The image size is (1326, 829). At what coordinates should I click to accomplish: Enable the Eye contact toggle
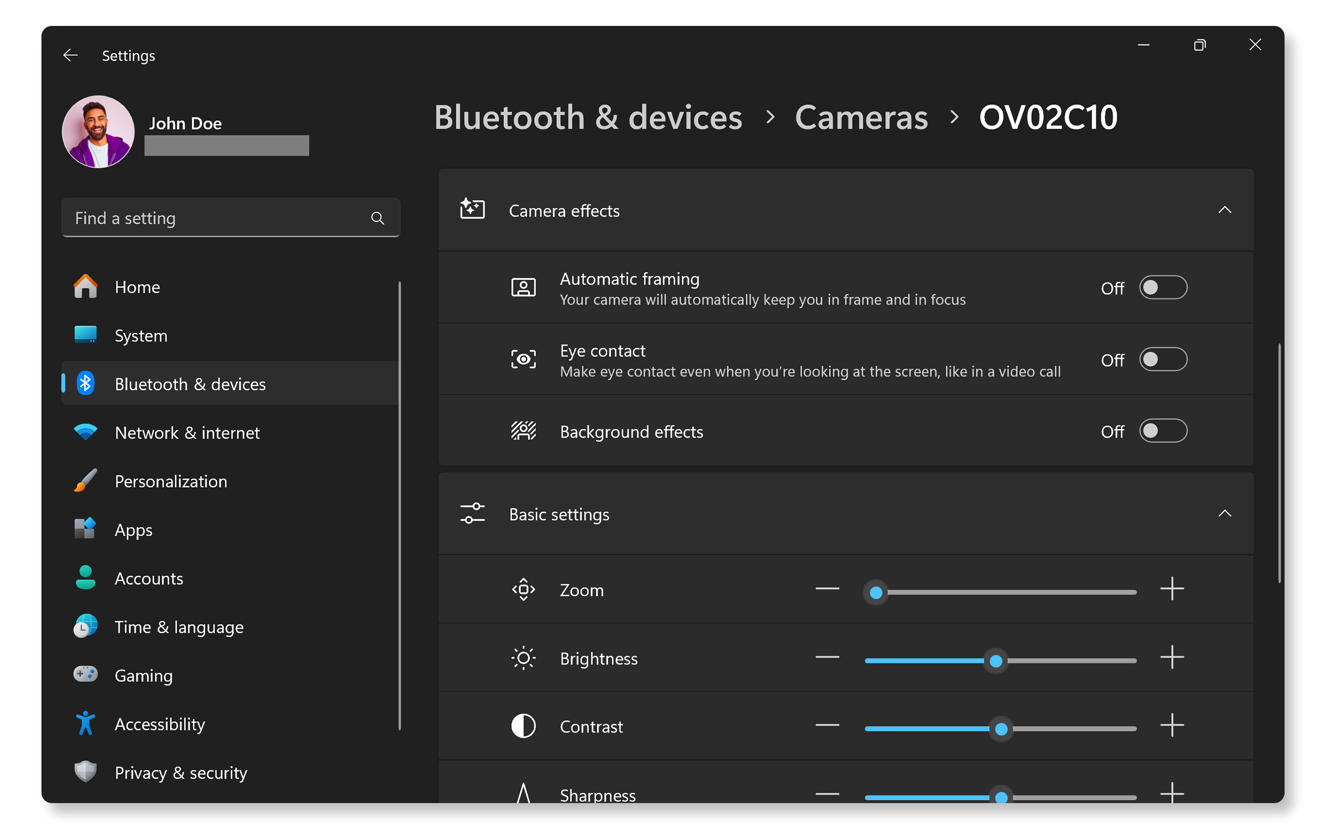1163,359
